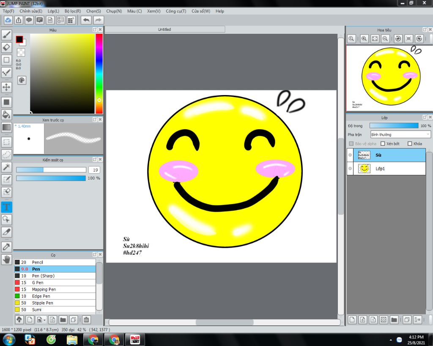Open the Pha trộn blend mode dropdown
Viewport: 433px width, 346px height.
400,134
